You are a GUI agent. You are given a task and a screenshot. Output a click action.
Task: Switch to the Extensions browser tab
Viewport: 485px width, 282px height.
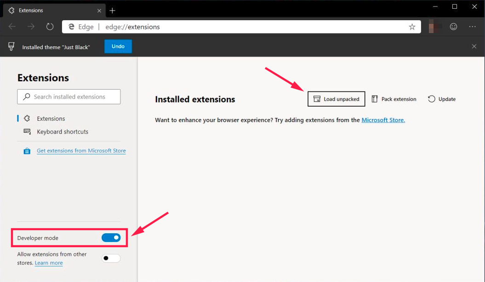coord(54,11)
